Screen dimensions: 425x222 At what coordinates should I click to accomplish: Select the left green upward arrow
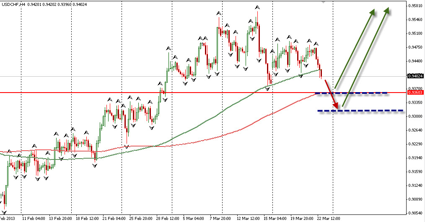(354, 49)
